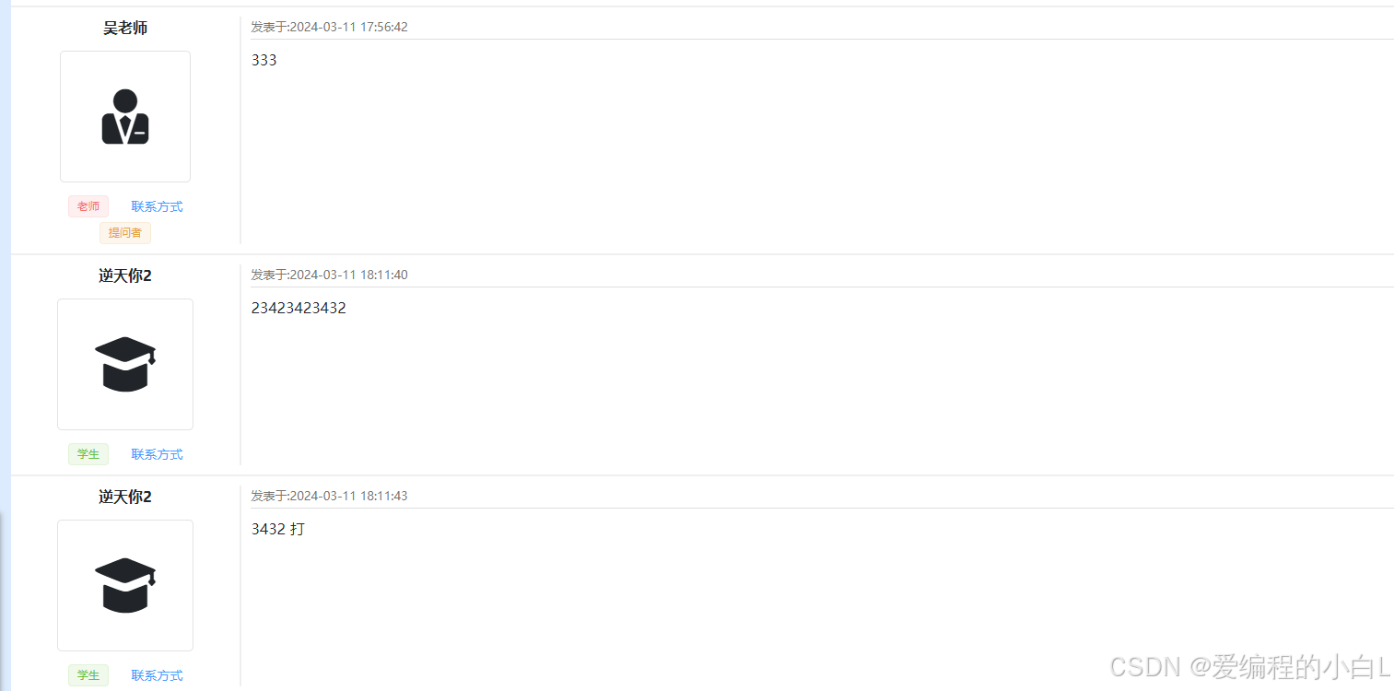The image size is (1394, 691).
Task: Click 学生 tag in the 18:11:43 post
Action: coord(88,675)
